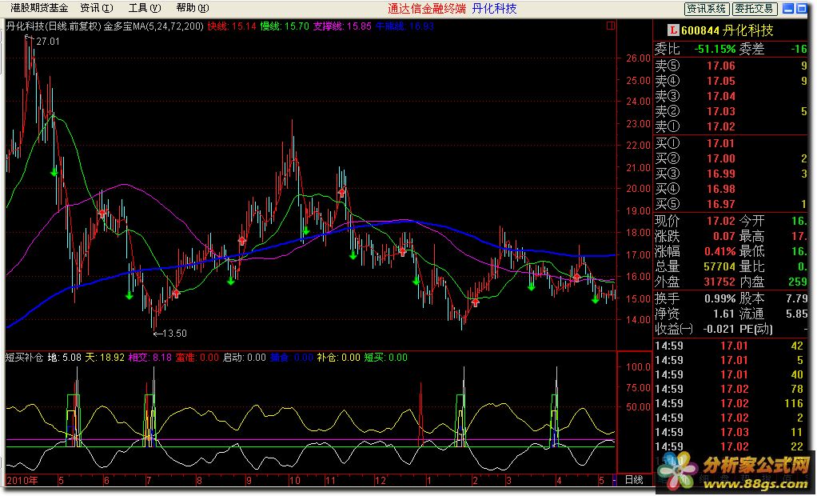Click the 牛熊线 legend value
817x496 pixels.
click(x=405, y=26)
